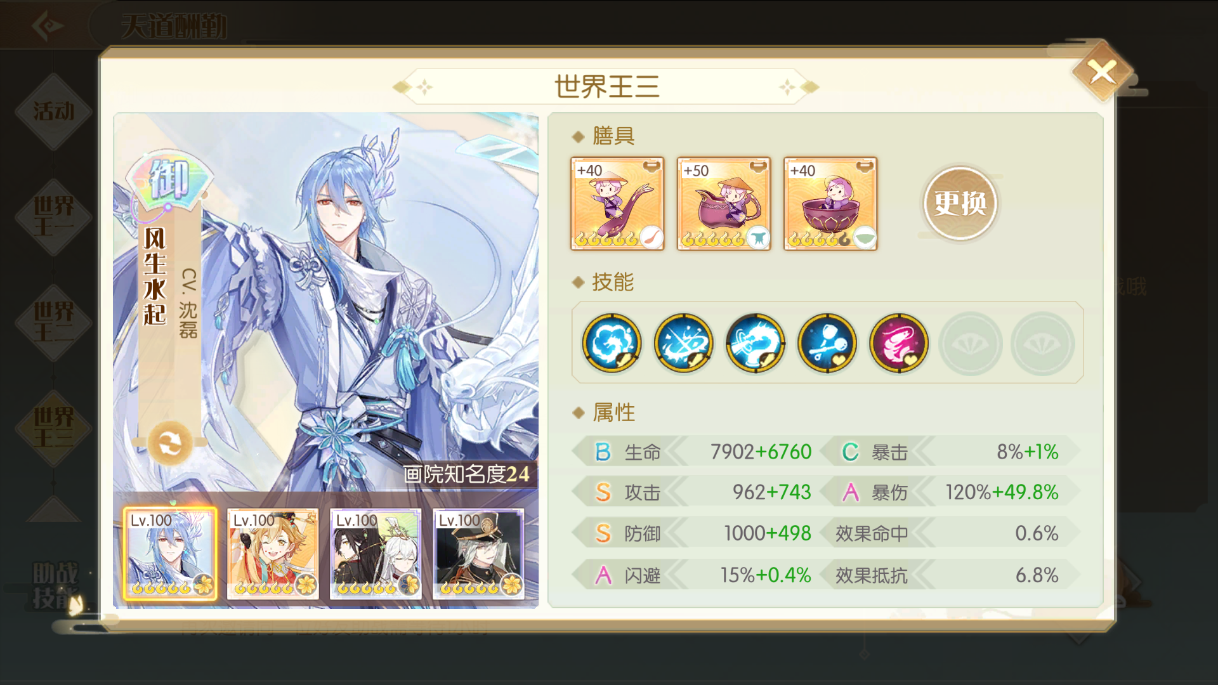
Task: Select the blue-haired Lv.100 character thumbnail
Action: coord(170,554)
